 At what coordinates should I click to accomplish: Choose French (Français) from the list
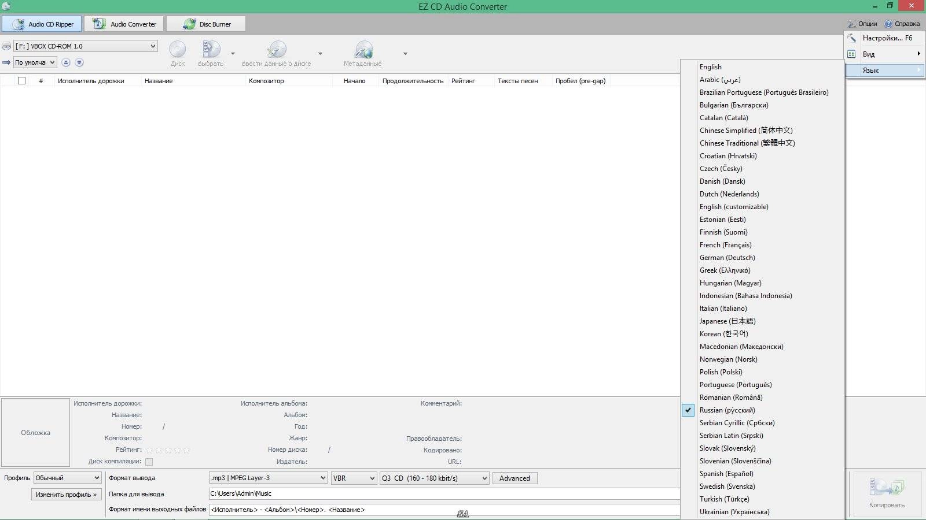point(762,245)
